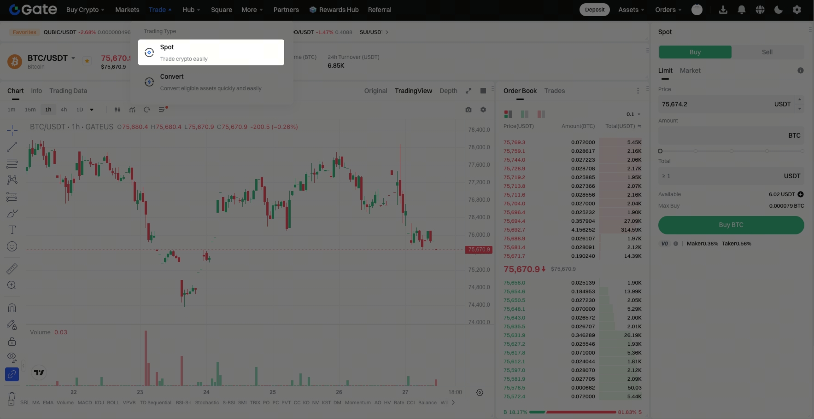Click the Price input field
The width and height of the screenshot is (814, 419).
pyautogui.click(x=726, y=104)
